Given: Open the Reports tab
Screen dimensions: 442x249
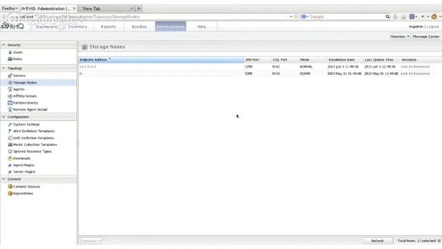Looking at the screenshot, I should tap(108, 26).
